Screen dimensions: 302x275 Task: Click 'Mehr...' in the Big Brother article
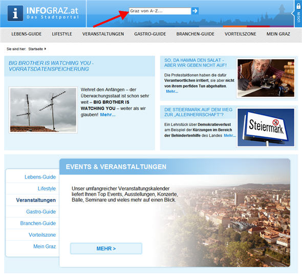tap(107, 115)
